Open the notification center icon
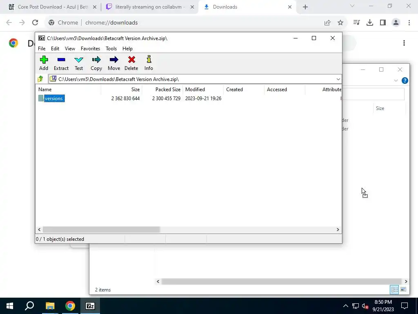 pos(405,306)
